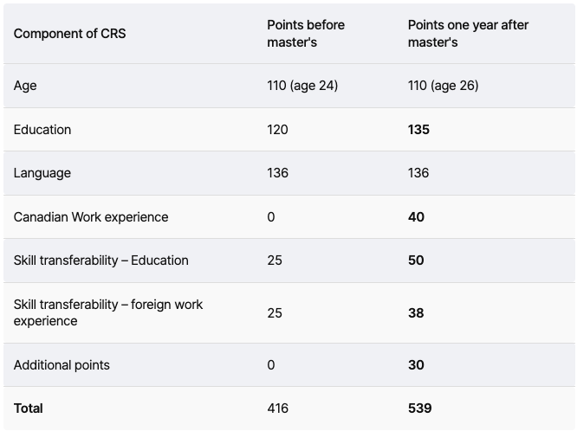
Task: Click the bold value 50
Action: point(416,261)
